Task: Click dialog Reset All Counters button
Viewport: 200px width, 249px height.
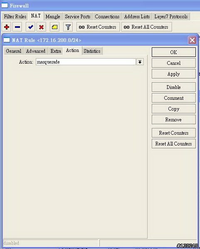Action: click(x=174, y=144)
